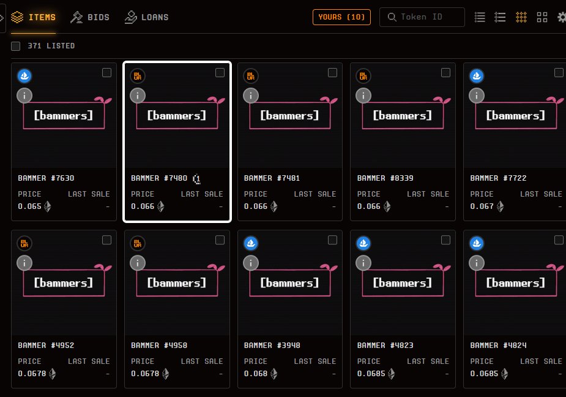Open the Bammer #4823 thumbnail image
This screenshot has width=566, height=397.
pos(403,283)
